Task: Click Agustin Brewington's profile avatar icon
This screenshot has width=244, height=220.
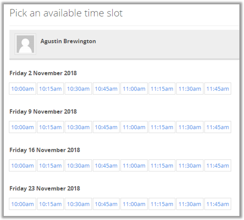Action: tap(25, 44)
